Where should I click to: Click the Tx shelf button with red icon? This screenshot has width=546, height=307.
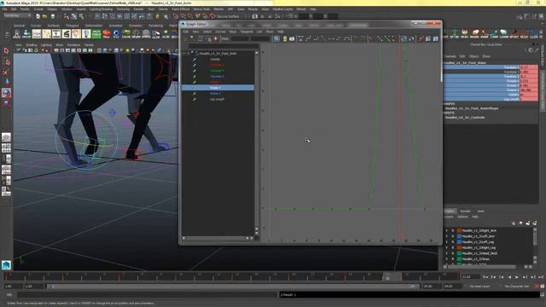tap(106, 33)
